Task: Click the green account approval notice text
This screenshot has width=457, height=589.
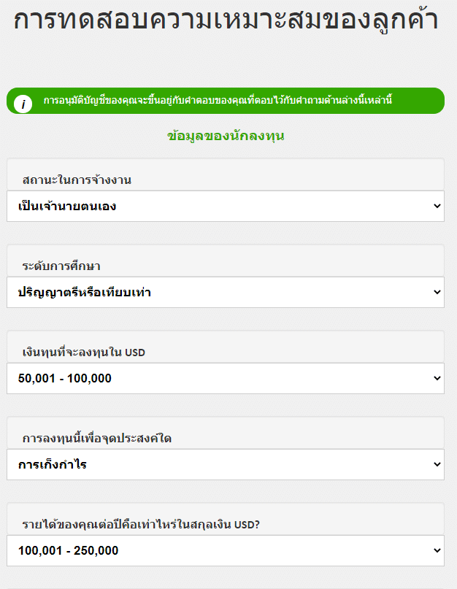Action: click(218, 101)
